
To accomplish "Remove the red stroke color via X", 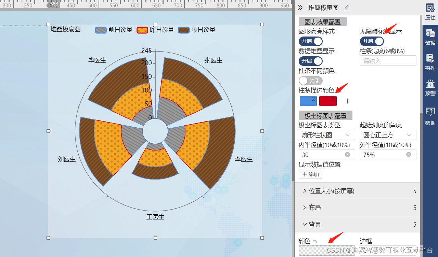I will [333, 99].
